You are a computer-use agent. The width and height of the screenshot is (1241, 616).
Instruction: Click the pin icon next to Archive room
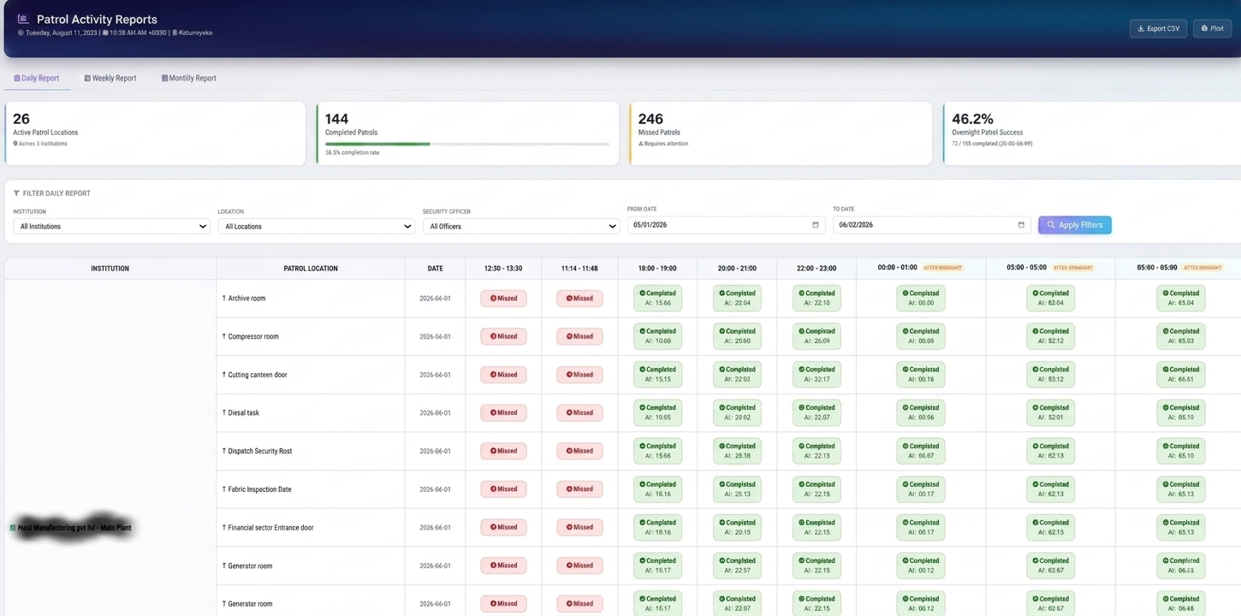pyautogui.click(x=224, y=299)
